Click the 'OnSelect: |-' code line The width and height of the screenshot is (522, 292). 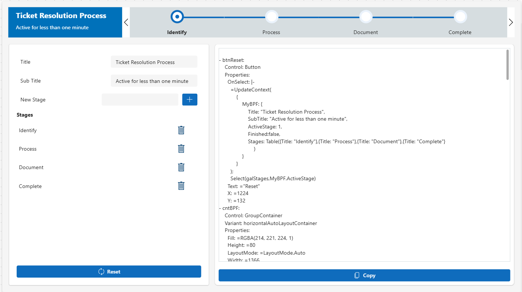(x=241, y=82)
